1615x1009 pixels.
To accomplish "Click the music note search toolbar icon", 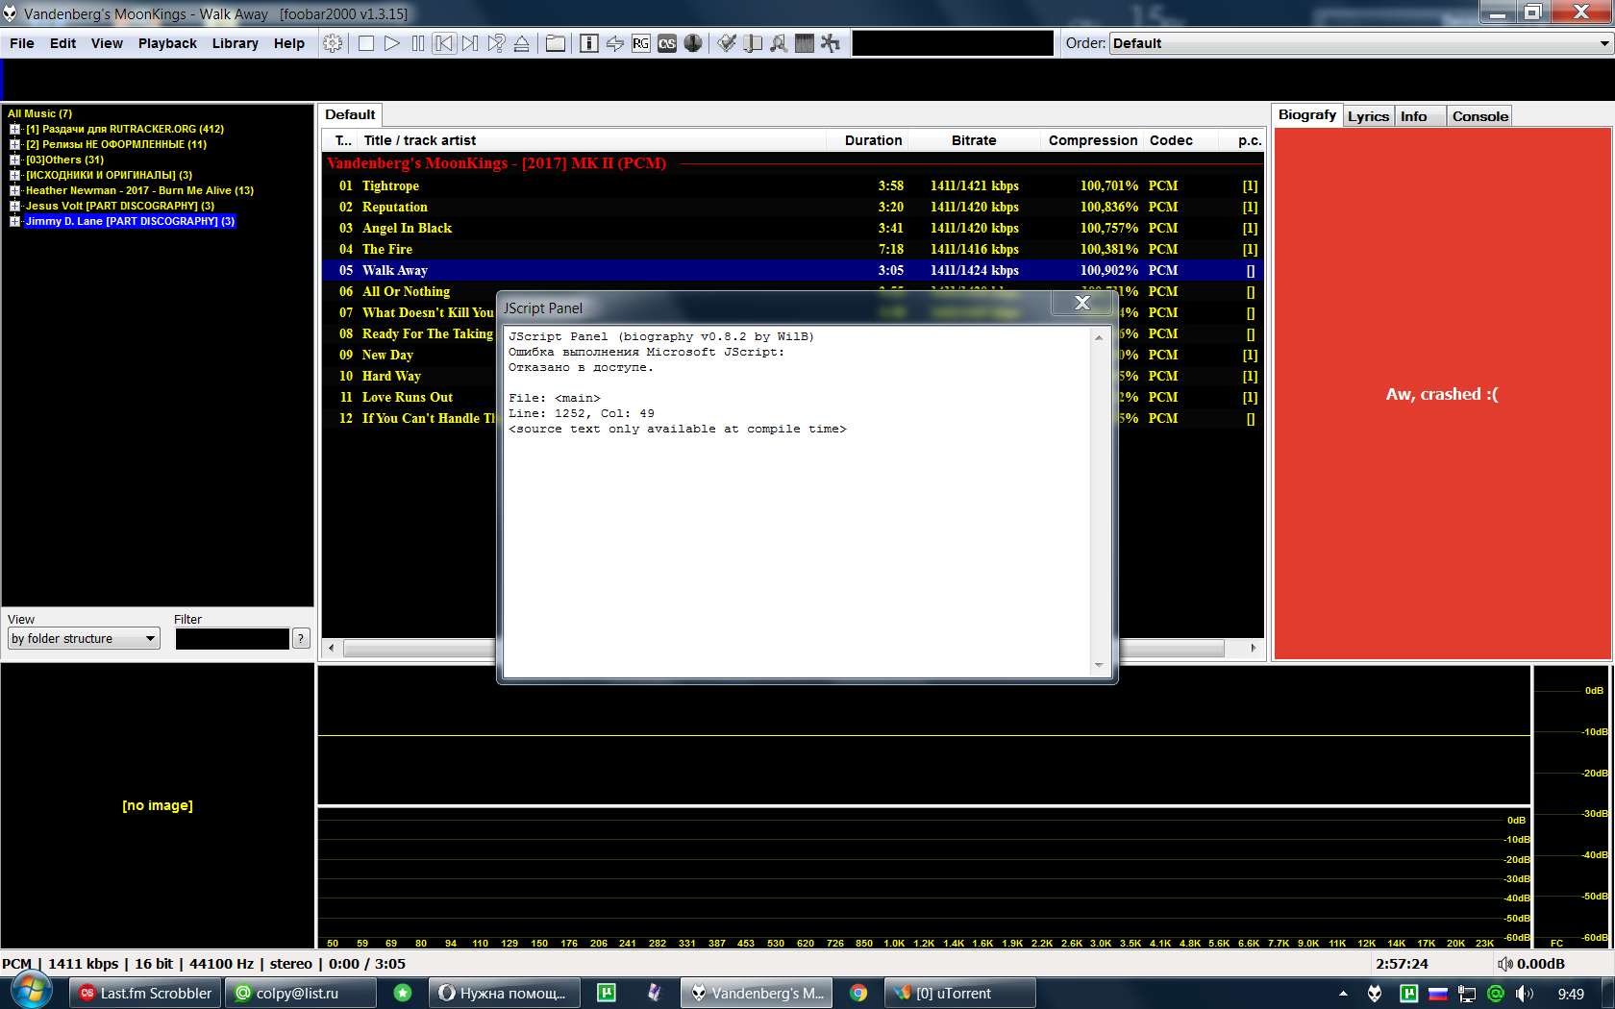I will point(779,43).
